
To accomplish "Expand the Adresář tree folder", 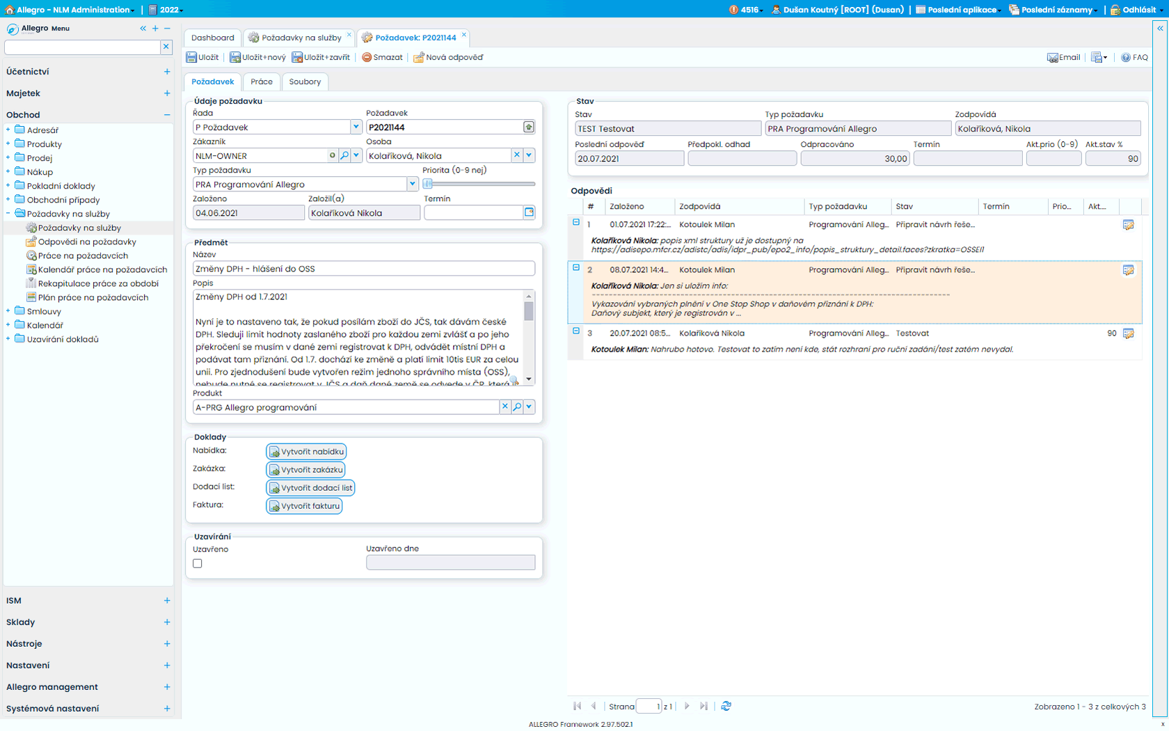I will click(x=8, y=129).
